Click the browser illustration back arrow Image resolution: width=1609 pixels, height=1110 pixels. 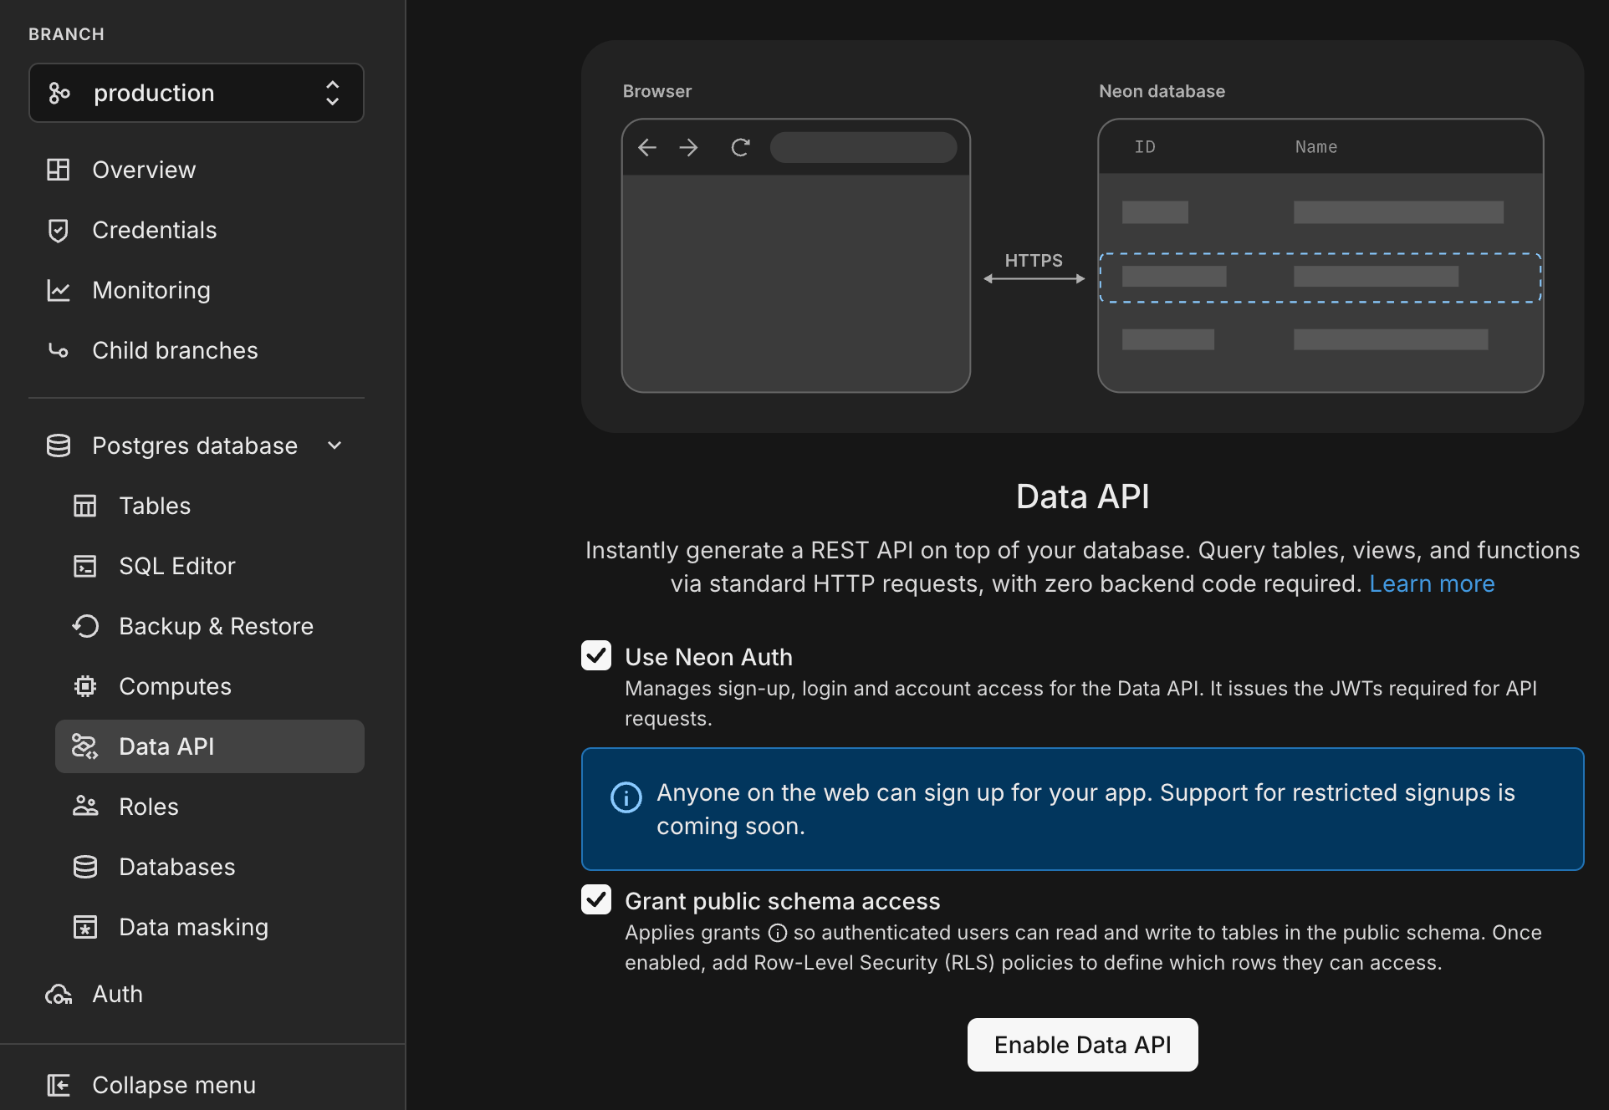tap(647, 148)
